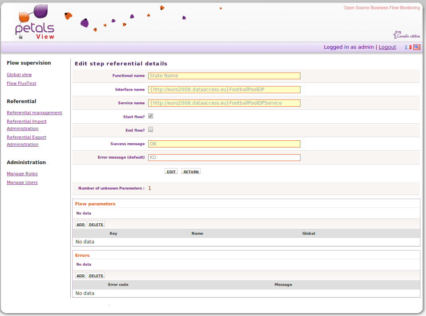Switch language using the French flag
Viewport: 426px width, 316px height.
(x=408, y=47)
